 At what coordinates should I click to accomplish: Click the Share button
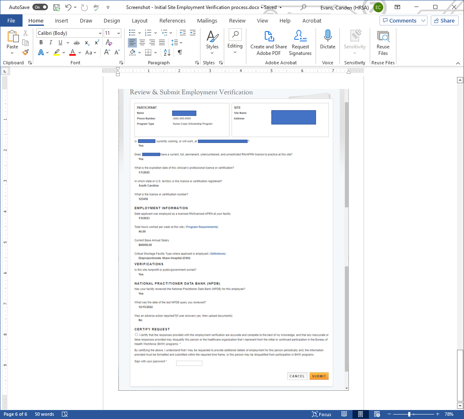click(444, 20)
